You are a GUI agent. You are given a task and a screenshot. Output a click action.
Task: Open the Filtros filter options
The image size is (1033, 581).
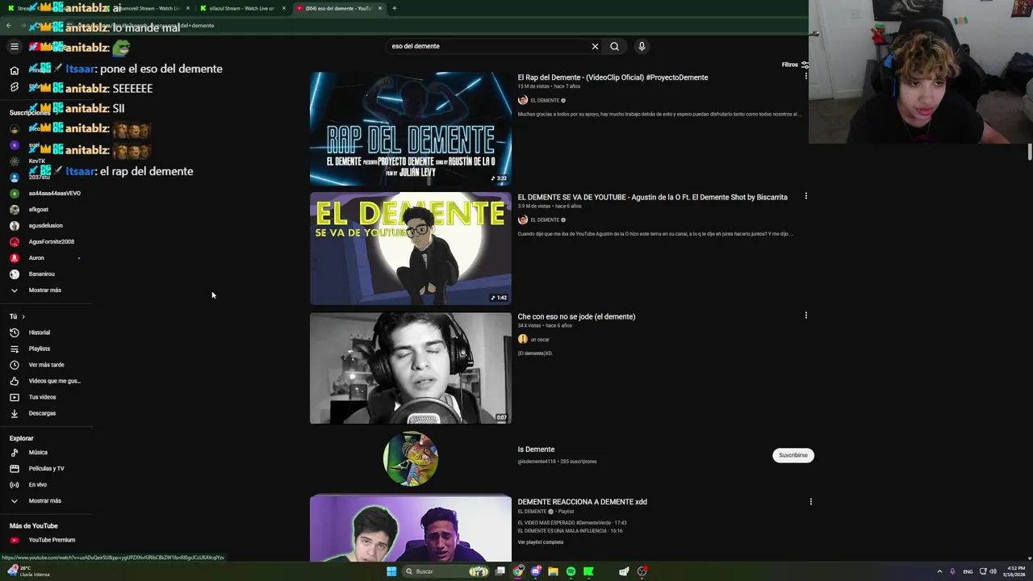click(x=795, y=65)
